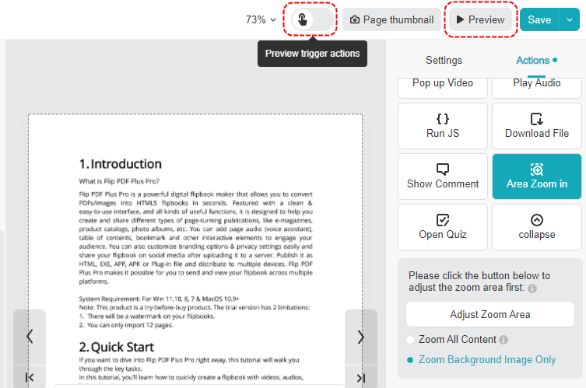The image size is (586, 388).
Task: Jump to the last page
Action: tap(360, 378)
